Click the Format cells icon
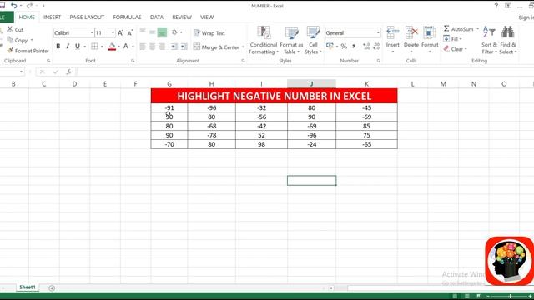The image size is (534, 300). coord(430,33)
